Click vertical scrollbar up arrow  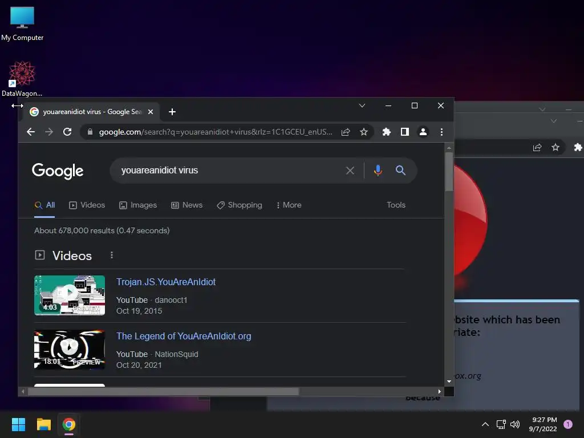tap(449, 148)
